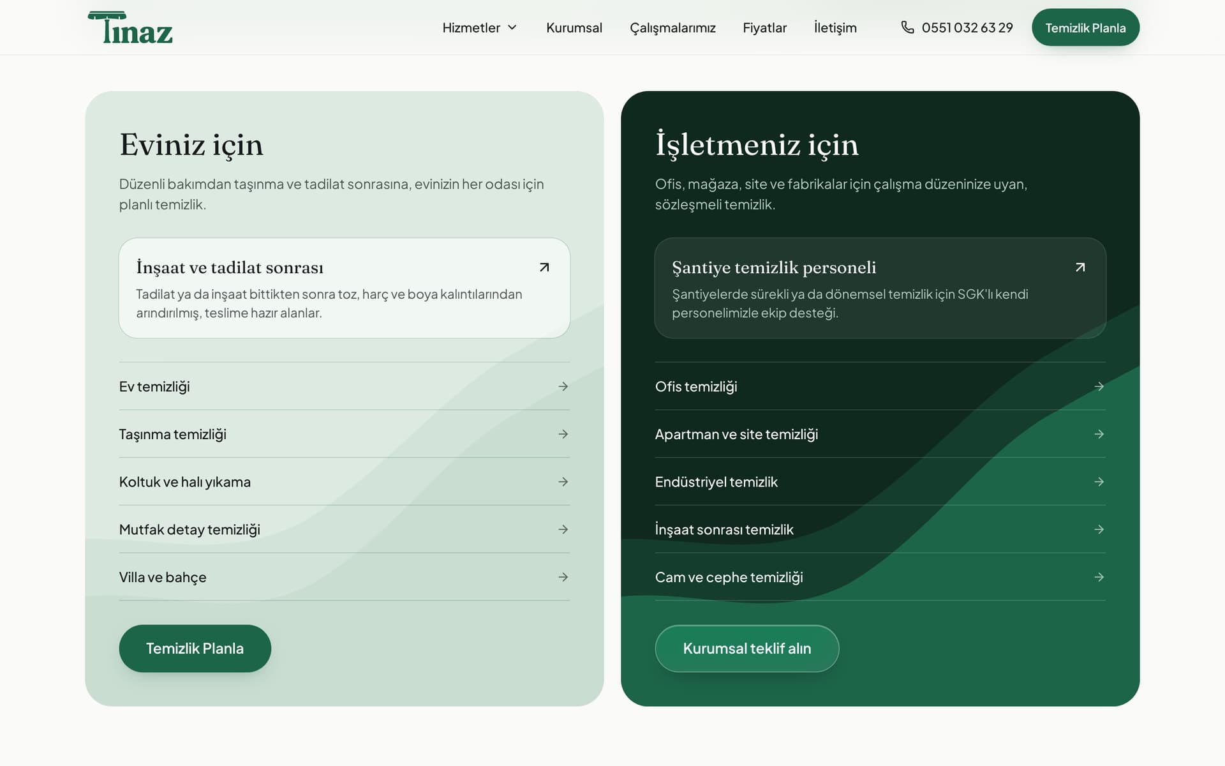Click the arrow next to Mutfak detay temizliği

563,529
